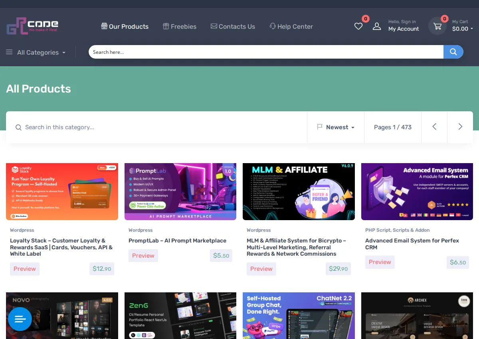Viewport: 479px width, 339px height.
Task: Click the magnifier icon in category search
Action: [x=18, y=127]
